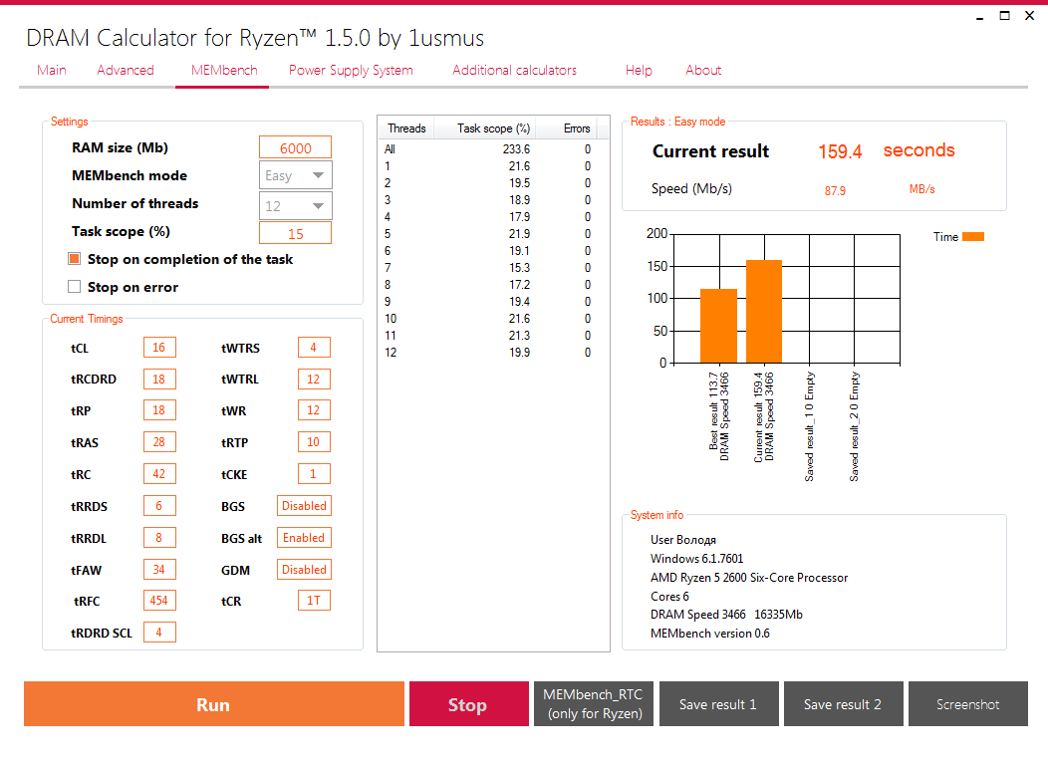The width and height of the screenshot is (1048, 768).
Task: Select the All threads row
Action: pyautogui.click(x=493, y=149)
